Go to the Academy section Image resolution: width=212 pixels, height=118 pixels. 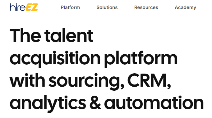tap(185, 7)
